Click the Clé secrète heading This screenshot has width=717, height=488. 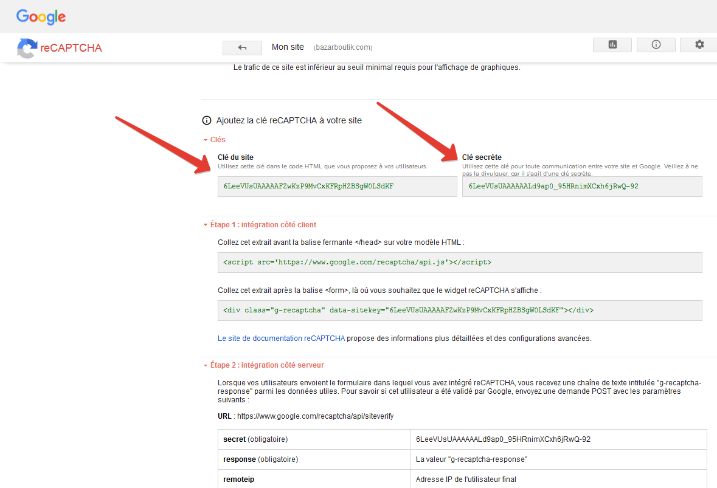coord(482,157)
